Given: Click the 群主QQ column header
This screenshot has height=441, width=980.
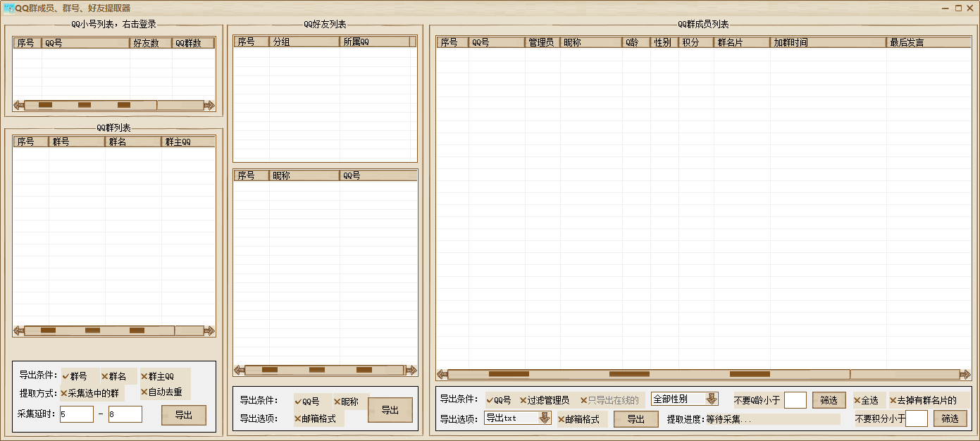Looking at the screenshot, I should click(188, 142).
